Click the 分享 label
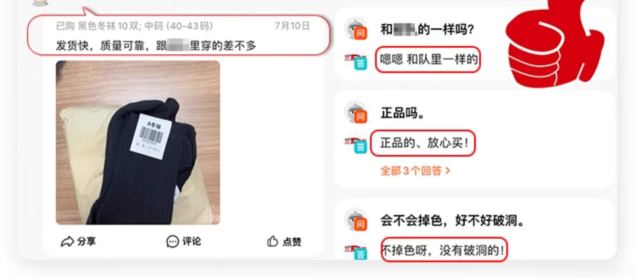This screenshot has width=635, height=278. [x=86, y=242]
